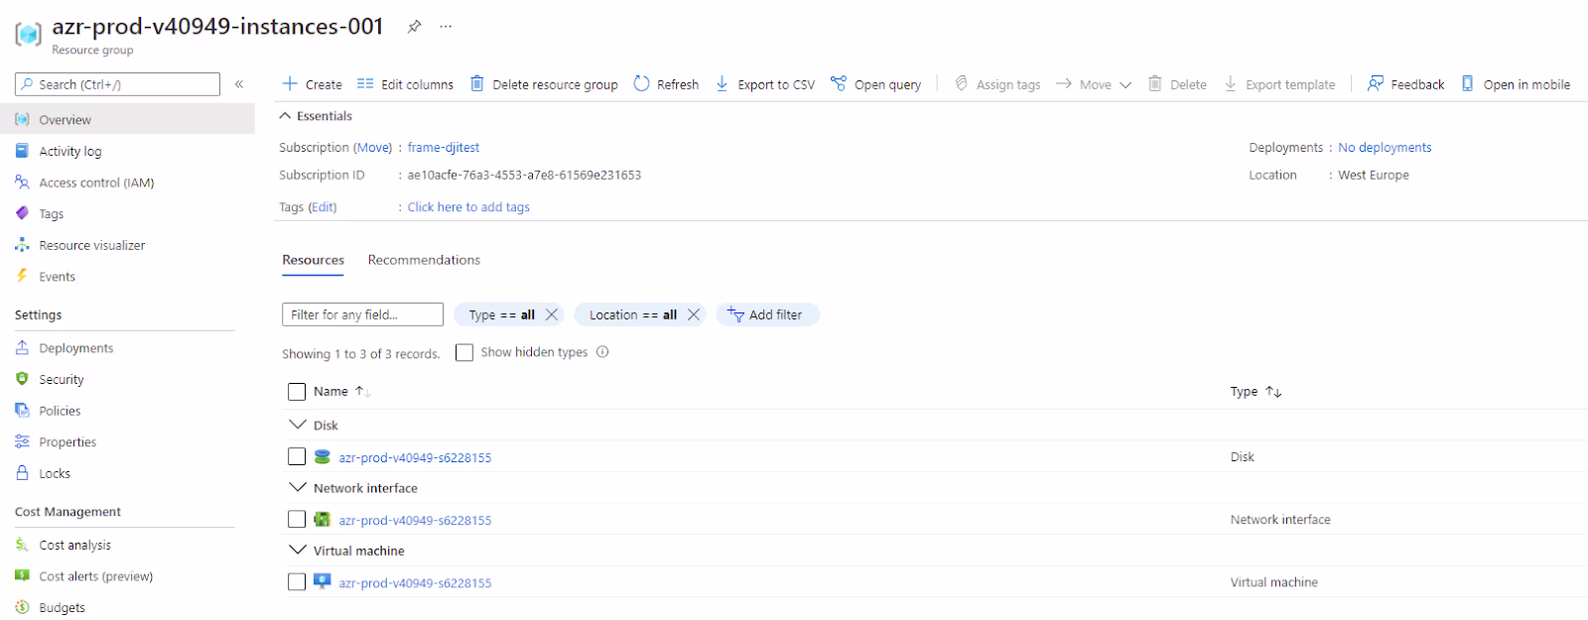The image size is (1588, 620).
Task: Click the Events lightning icon
Action: point(22,276)
